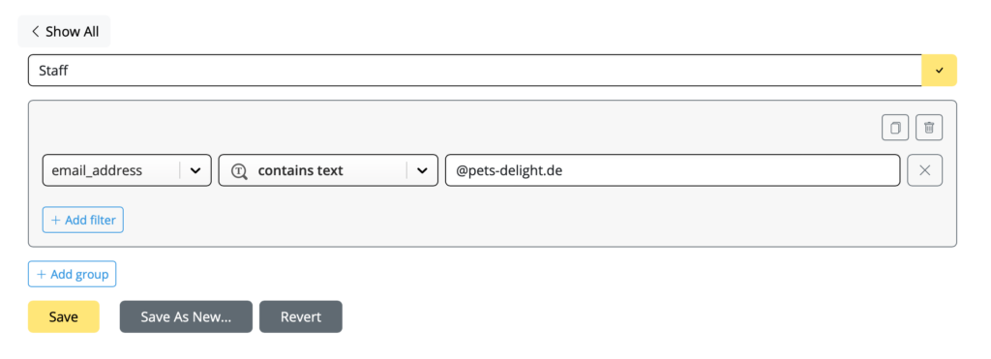Viewport: 991px width, 359px height.
Task: Click the plus icon of Add group
Action: click(x=41, y=274)
